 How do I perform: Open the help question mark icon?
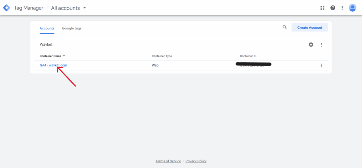pyautogui.click(x=332, y=8)
